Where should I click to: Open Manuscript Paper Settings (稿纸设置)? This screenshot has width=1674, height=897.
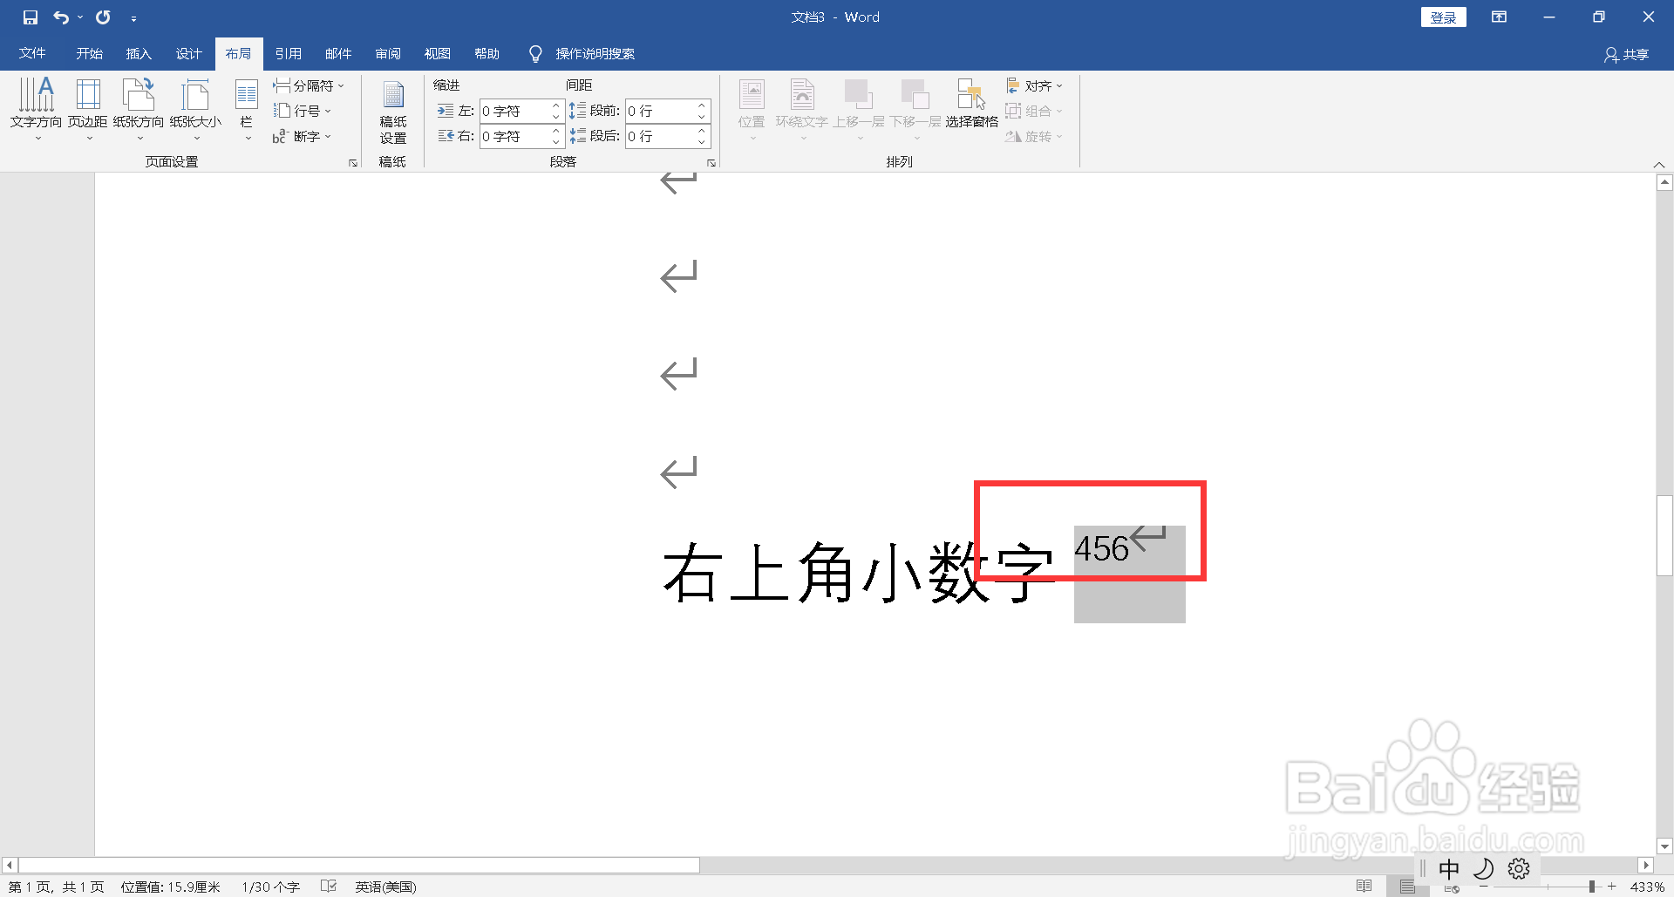pyautogui.click(x=393, y=112)
